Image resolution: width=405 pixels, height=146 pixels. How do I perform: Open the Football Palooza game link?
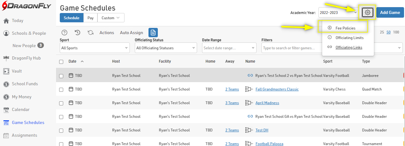click(x=269, y=144)
